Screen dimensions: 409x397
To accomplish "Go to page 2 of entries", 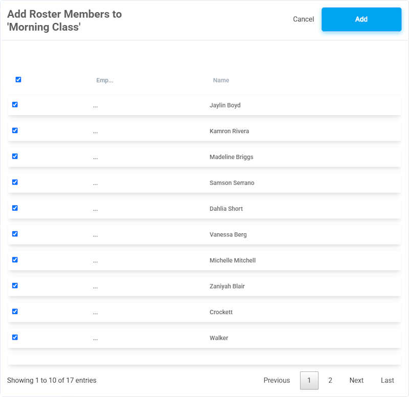I will pyautogui.click(x=330, y=381).
